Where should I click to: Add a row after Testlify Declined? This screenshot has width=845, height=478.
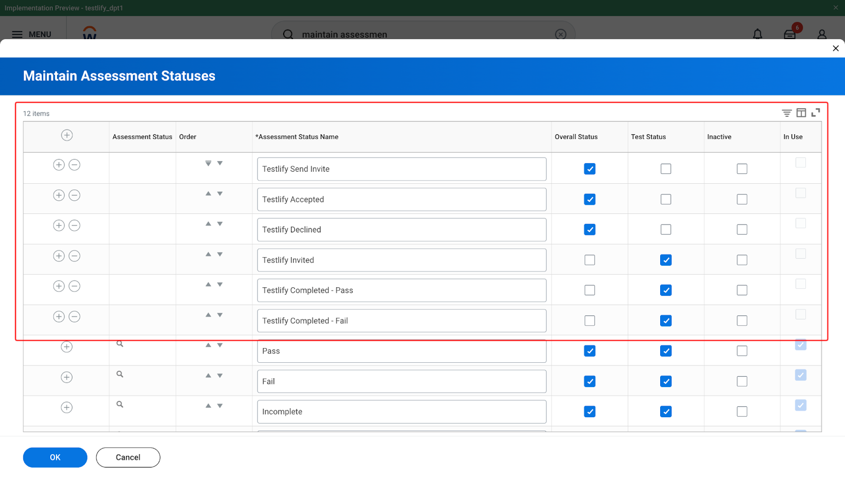tap(59, 226)
